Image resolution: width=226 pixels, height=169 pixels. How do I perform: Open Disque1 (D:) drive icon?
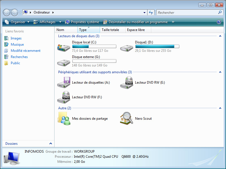click(x=127, y=48)
